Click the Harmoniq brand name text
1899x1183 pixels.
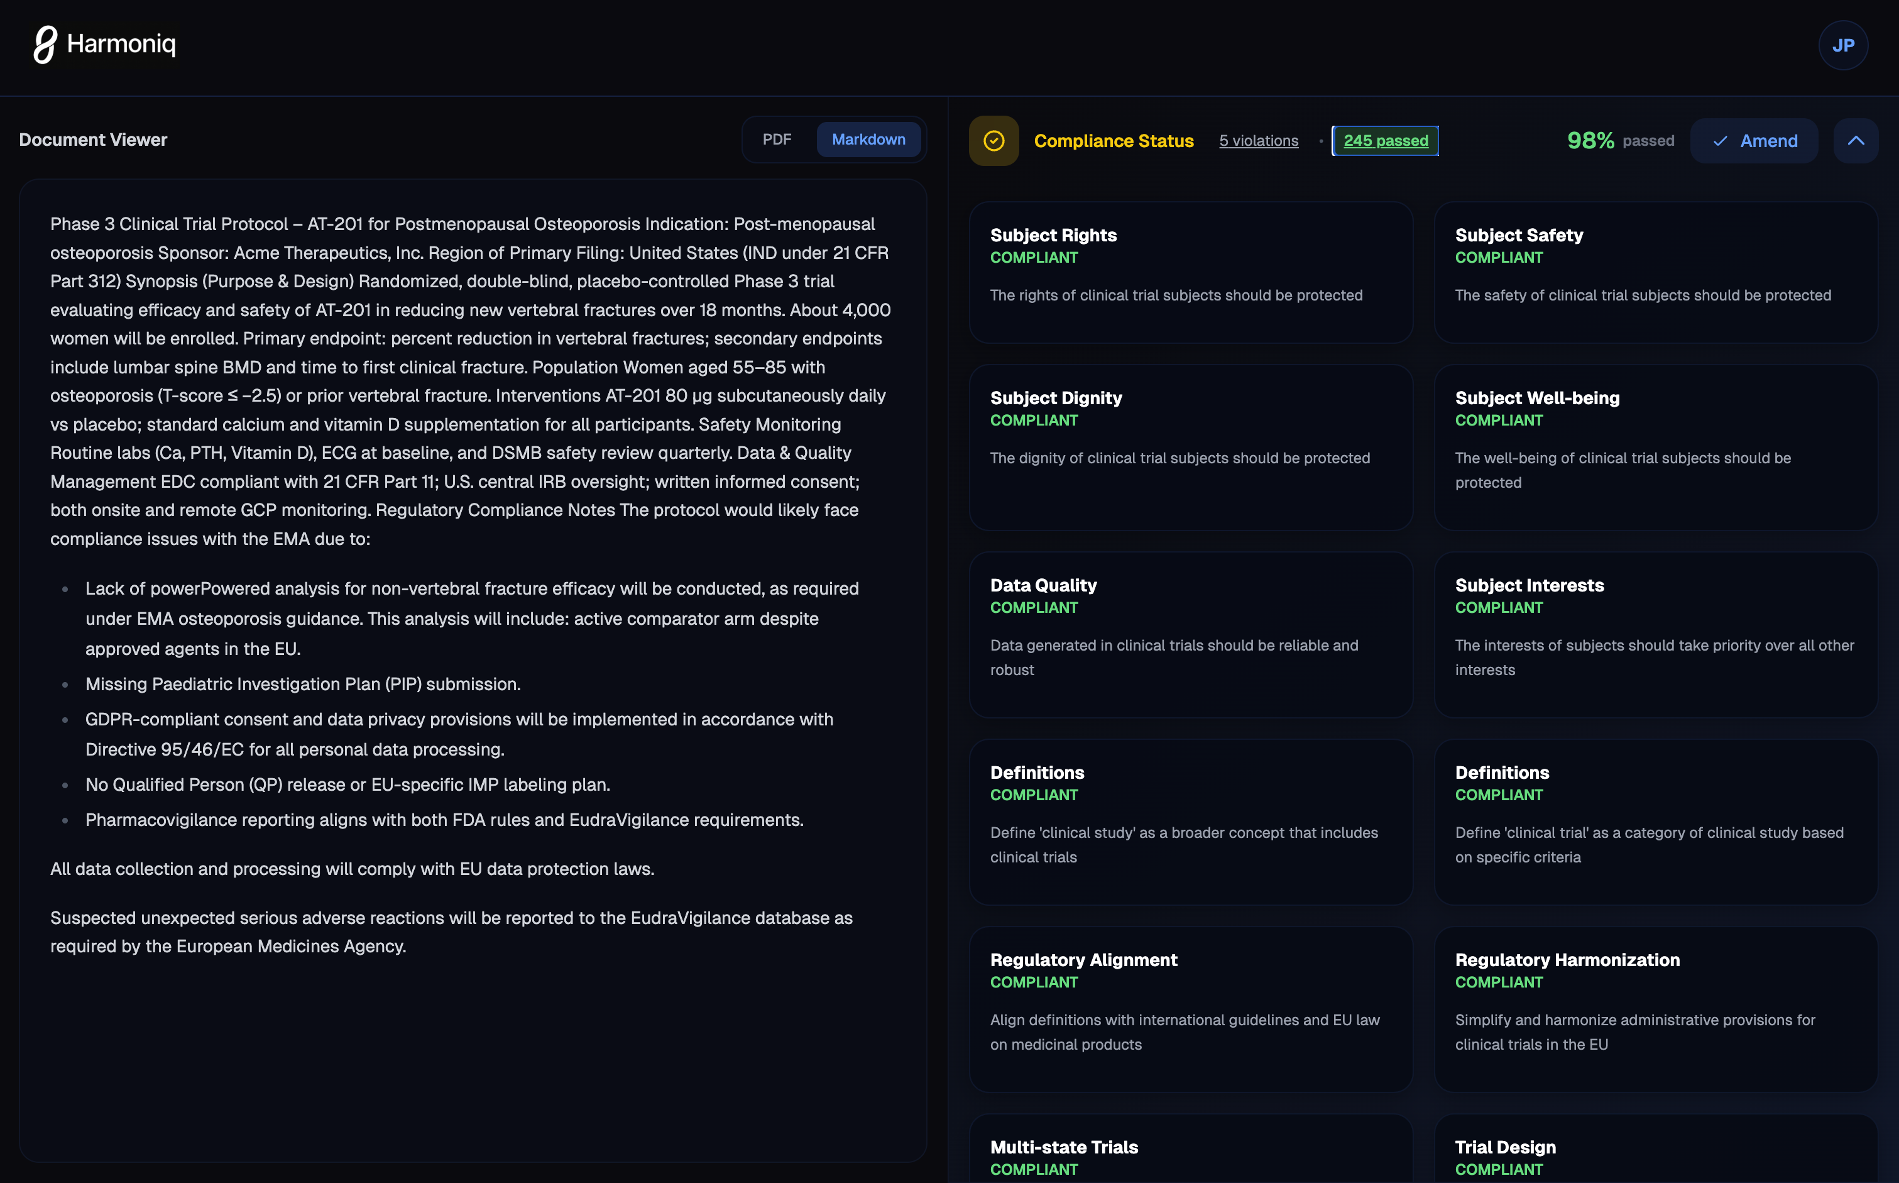[121, 44]
